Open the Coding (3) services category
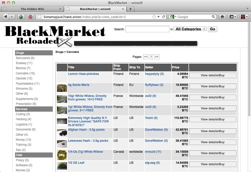Screen dimensions: 251x172 [23, 114]
